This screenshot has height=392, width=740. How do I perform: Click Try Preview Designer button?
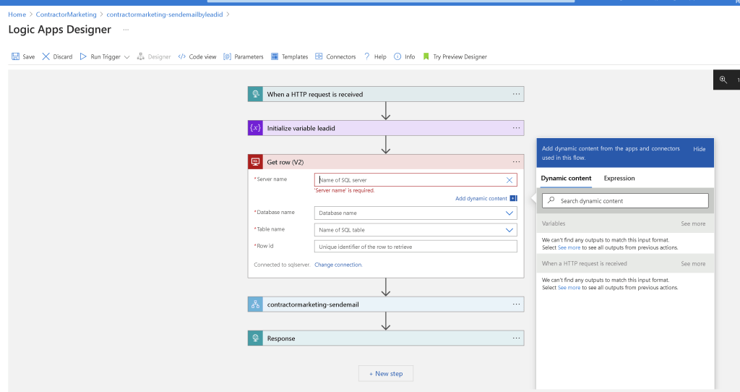455,56
